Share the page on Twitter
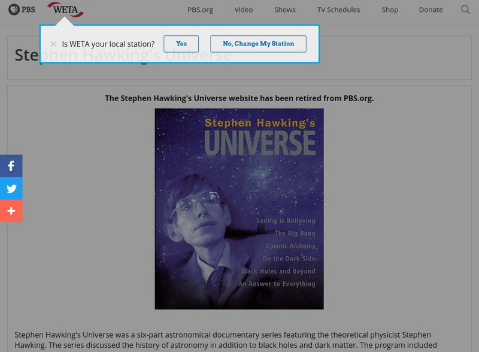 11,189
